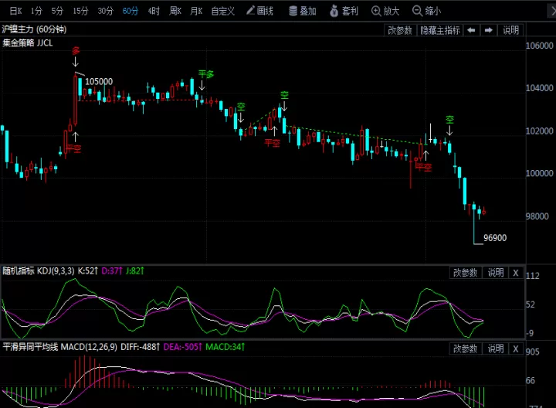The image size is (556, 408).
Task: Click the 105000 high price label
Action: [99, 81]
